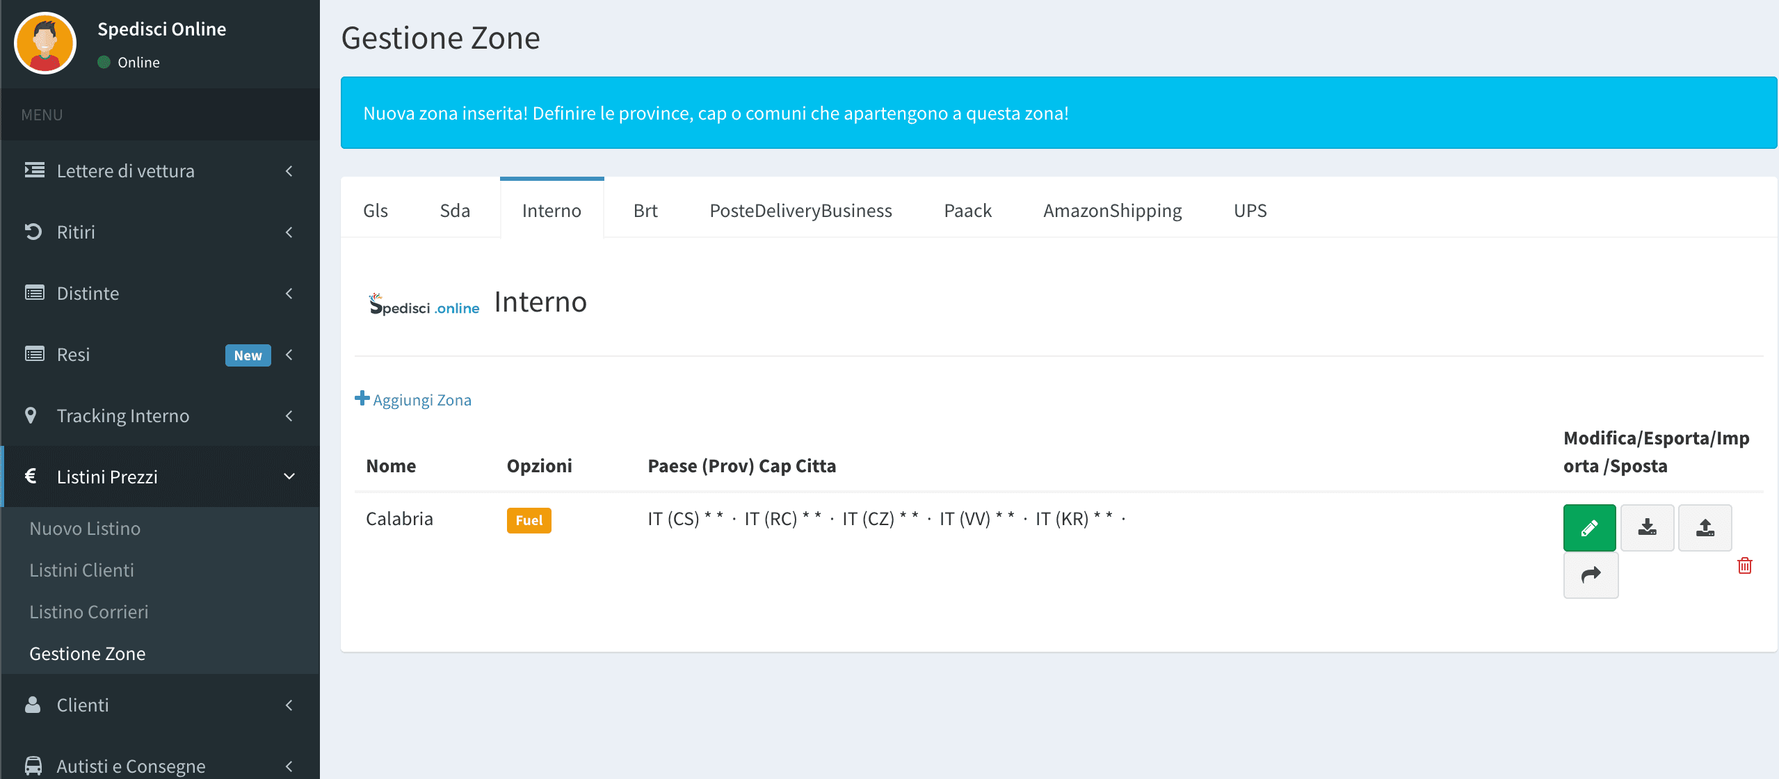Go to Listino Corrieri page
1779x779 pixels.
[x=89, y=612]
